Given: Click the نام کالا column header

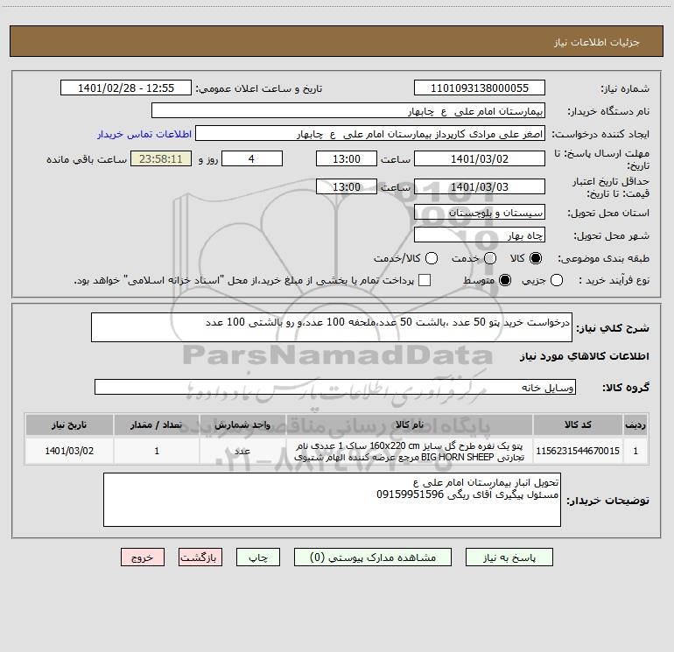Looking at the screenshot, I should coord(410,424).
